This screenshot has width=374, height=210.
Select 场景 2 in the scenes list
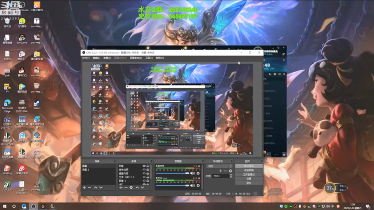point(99,169)
